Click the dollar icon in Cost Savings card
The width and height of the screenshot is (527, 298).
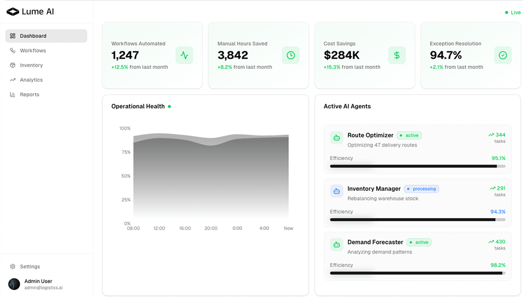[x=396, y=55]
